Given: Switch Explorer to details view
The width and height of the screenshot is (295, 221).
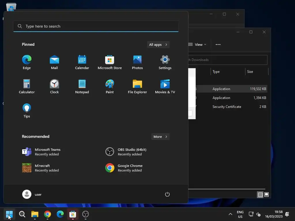Looking at the screenshot, I should click(x=260, y=195).
